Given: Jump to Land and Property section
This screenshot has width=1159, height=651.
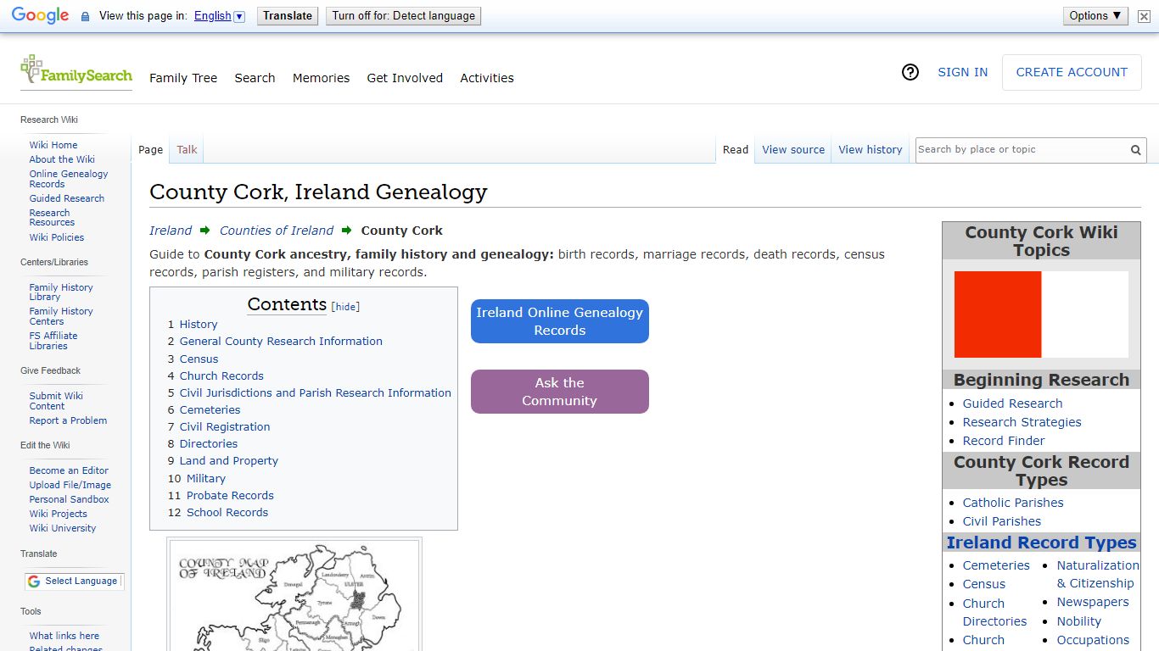Looking at the screenshot, I should coord(229,461).
